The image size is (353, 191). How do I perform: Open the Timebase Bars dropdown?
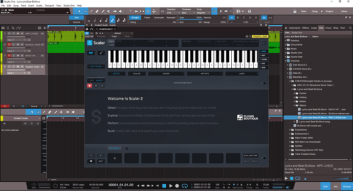(x=188, y=13)
